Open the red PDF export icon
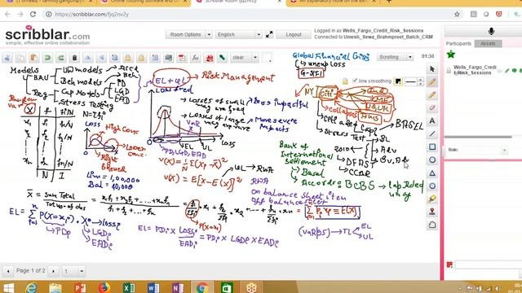Viewport: 522px width, 293px height. point(182,58)
